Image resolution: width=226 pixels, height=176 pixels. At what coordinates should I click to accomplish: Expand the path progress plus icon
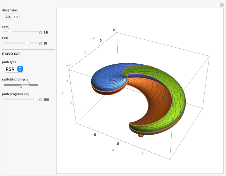click(41, 100)
